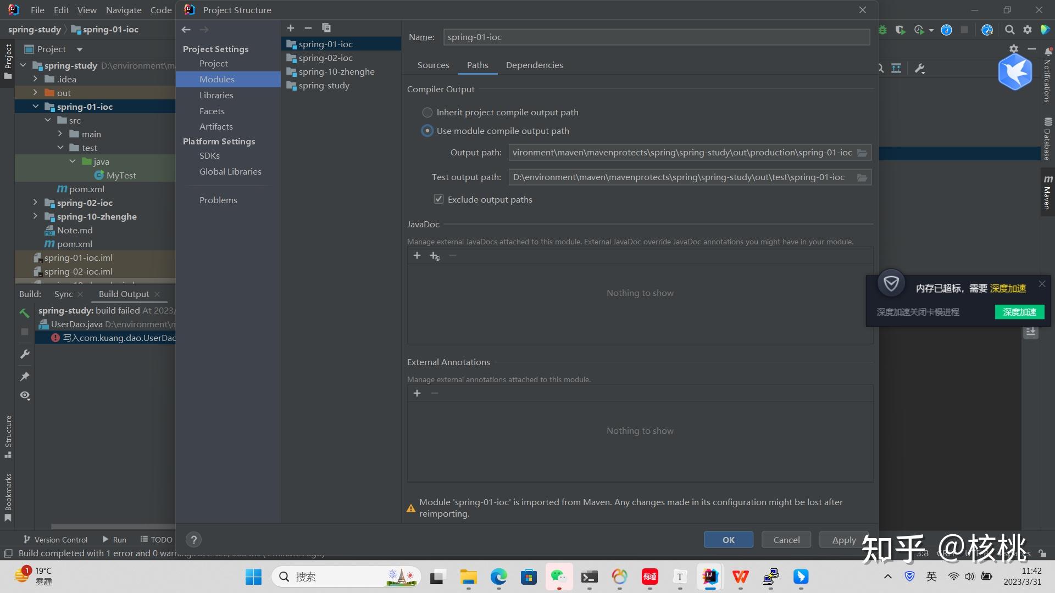Edit the module Name input field
This screenshot has width=1055, height=593.
pos(657,37)
